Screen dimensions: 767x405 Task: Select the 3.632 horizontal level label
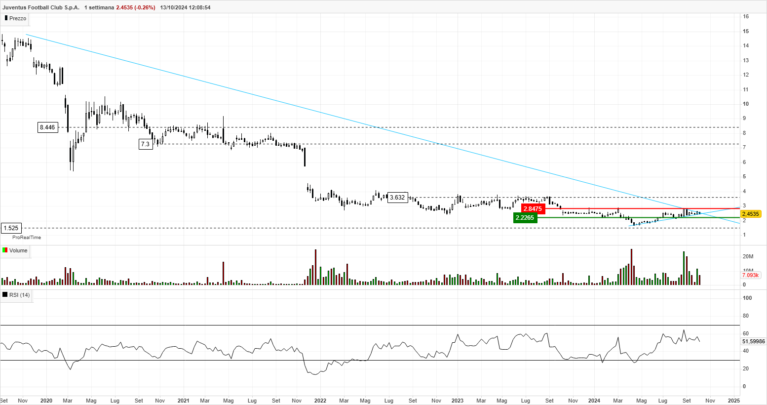397,198
